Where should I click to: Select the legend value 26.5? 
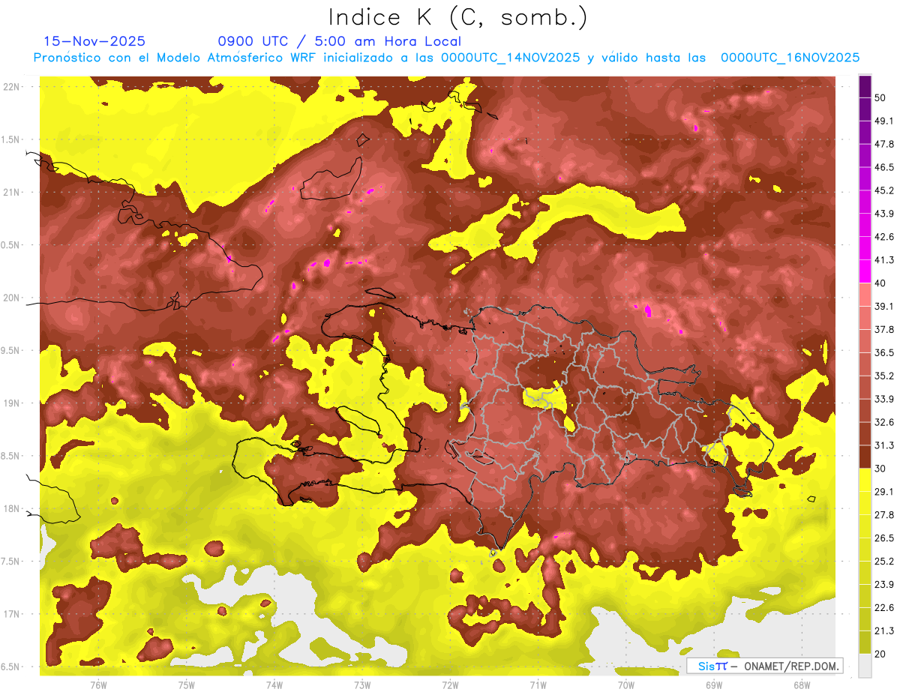click(883, 538)
